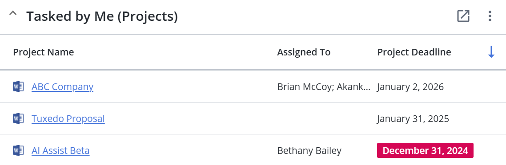Open the AI Assist Beta project link

60,150
